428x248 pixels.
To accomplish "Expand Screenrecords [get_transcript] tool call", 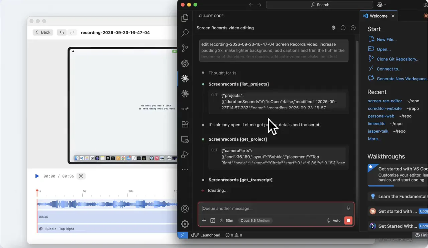I will [240, 180].
